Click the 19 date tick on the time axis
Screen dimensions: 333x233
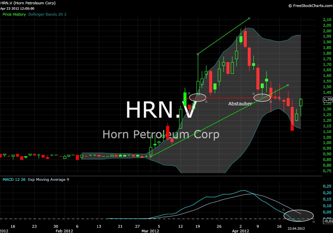[x=197, y=226]
